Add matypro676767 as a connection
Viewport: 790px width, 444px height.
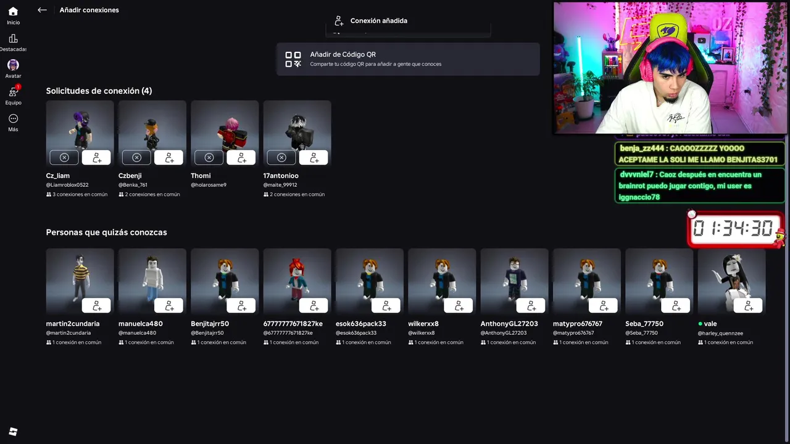603,305
